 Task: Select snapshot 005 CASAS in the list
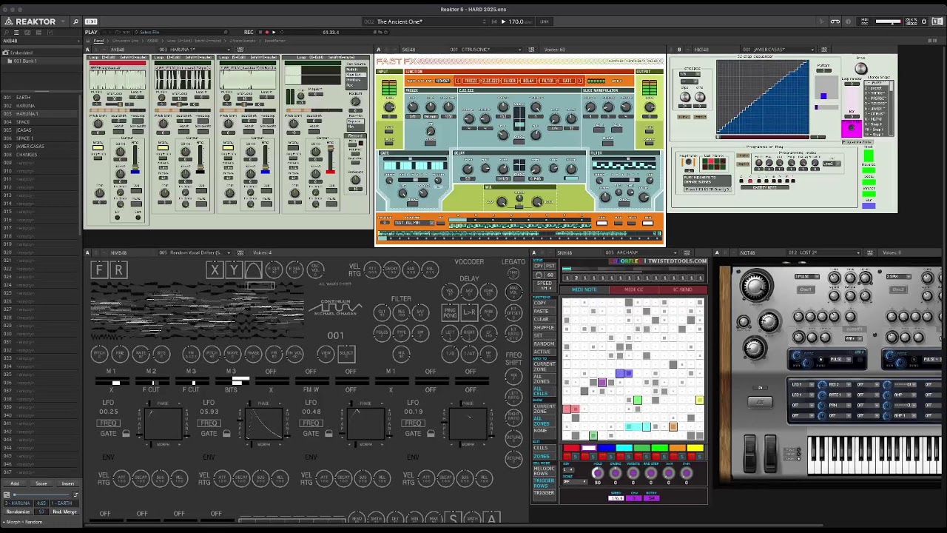41,130
